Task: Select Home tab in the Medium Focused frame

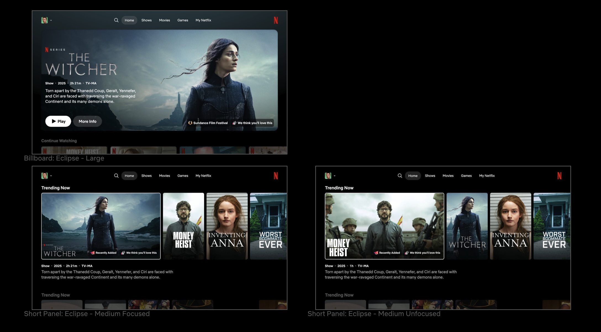Action: [x=129, y=176]
